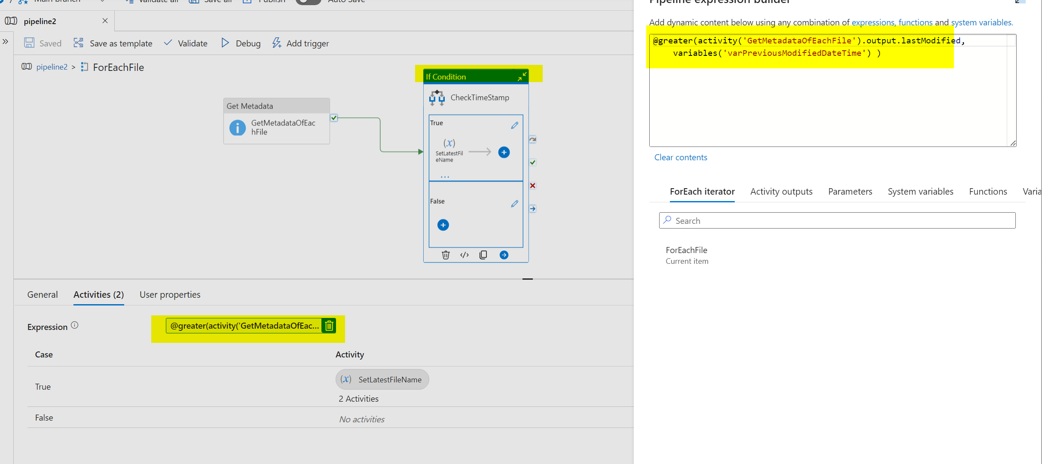
Task: Select the red X failure dependency connector
Action: click(x=532, y=186)
